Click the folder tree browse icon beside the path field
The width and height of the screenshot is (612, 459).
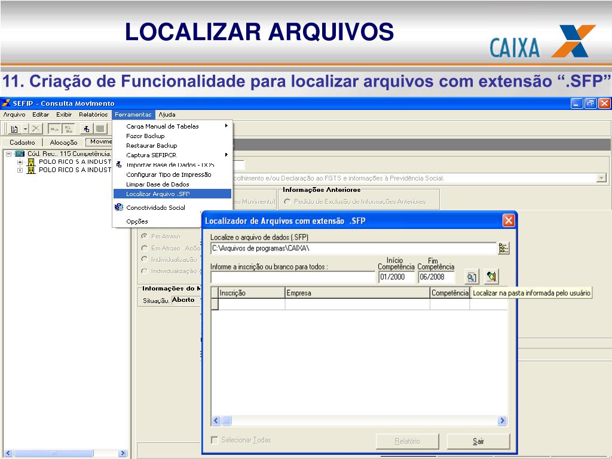(x=503, y=248)
